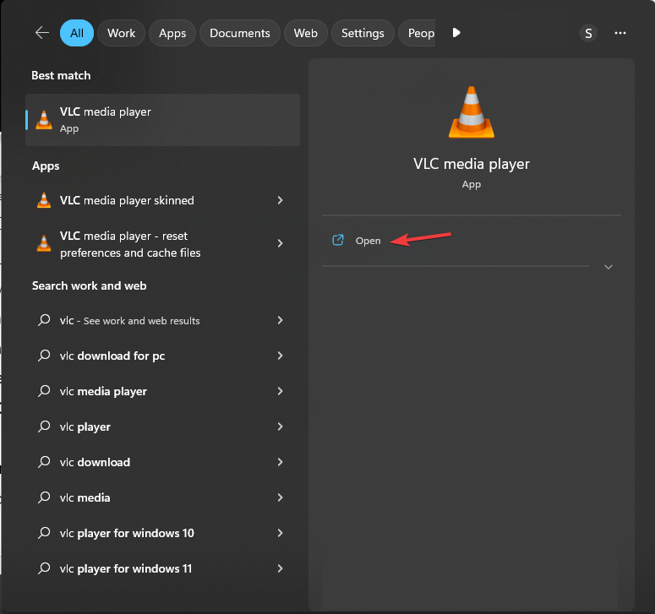
Task: Go back with the left arrow
Action: point(42,33)
